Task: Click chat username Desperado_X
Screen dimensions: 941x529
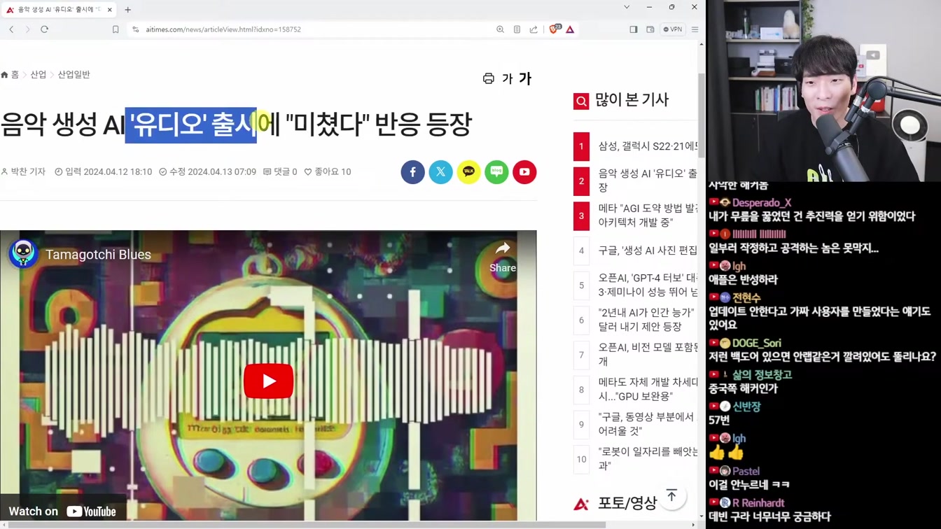Action: [x=762, y=203]
